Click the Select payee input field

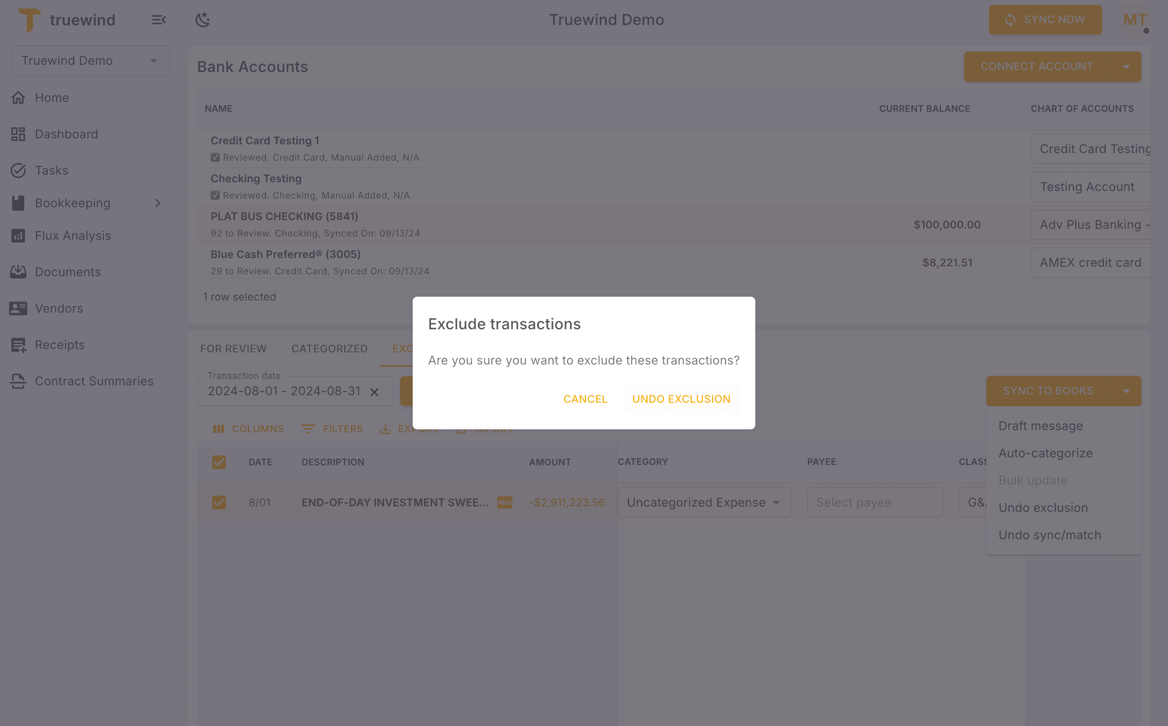[875, 502]
